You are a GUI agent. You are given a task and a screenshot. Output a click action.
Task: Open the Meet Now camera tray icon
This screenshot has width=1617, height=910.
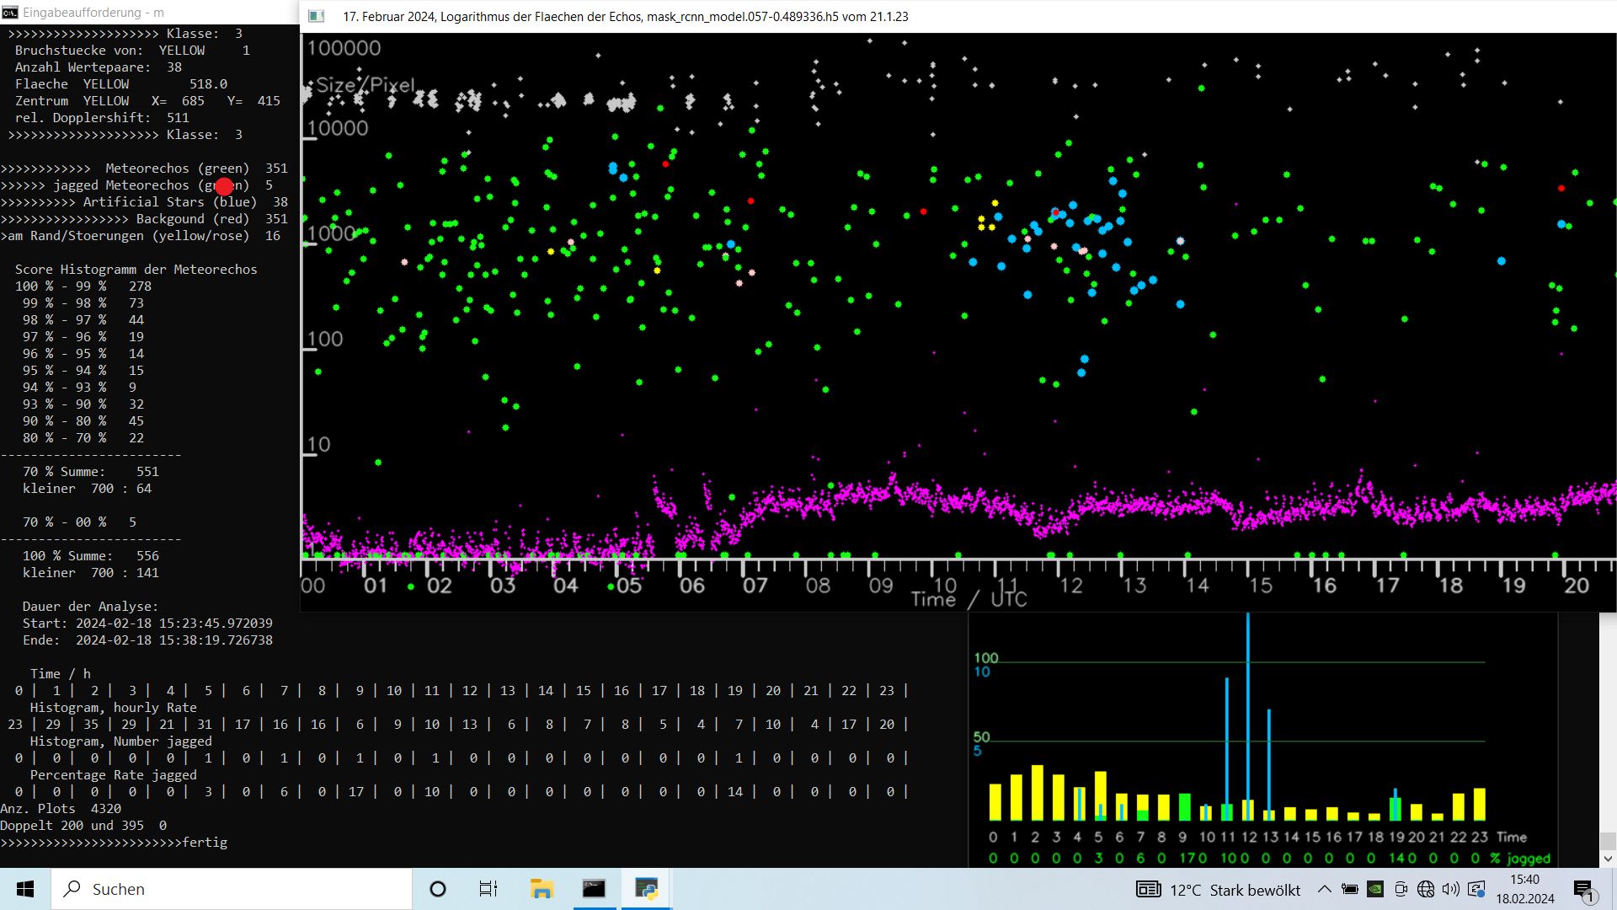coord(1401,889)
